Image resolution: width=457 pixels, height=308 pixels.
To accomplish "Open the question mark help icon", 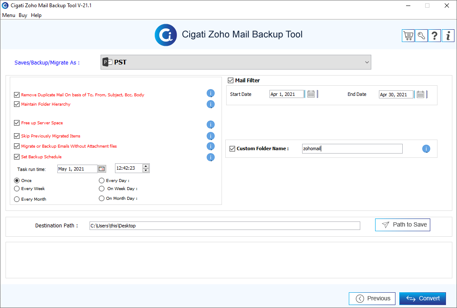I will coord(434,36).
